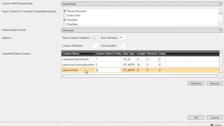Click the Scale column header
224x126 pixels.
click(x=162, y=54)
